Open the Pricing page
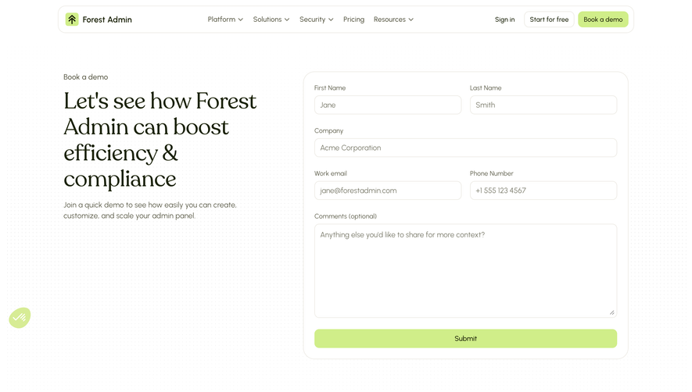Viewport: 692px width, 392px height. pyautogui.click(x=353, y=20)
